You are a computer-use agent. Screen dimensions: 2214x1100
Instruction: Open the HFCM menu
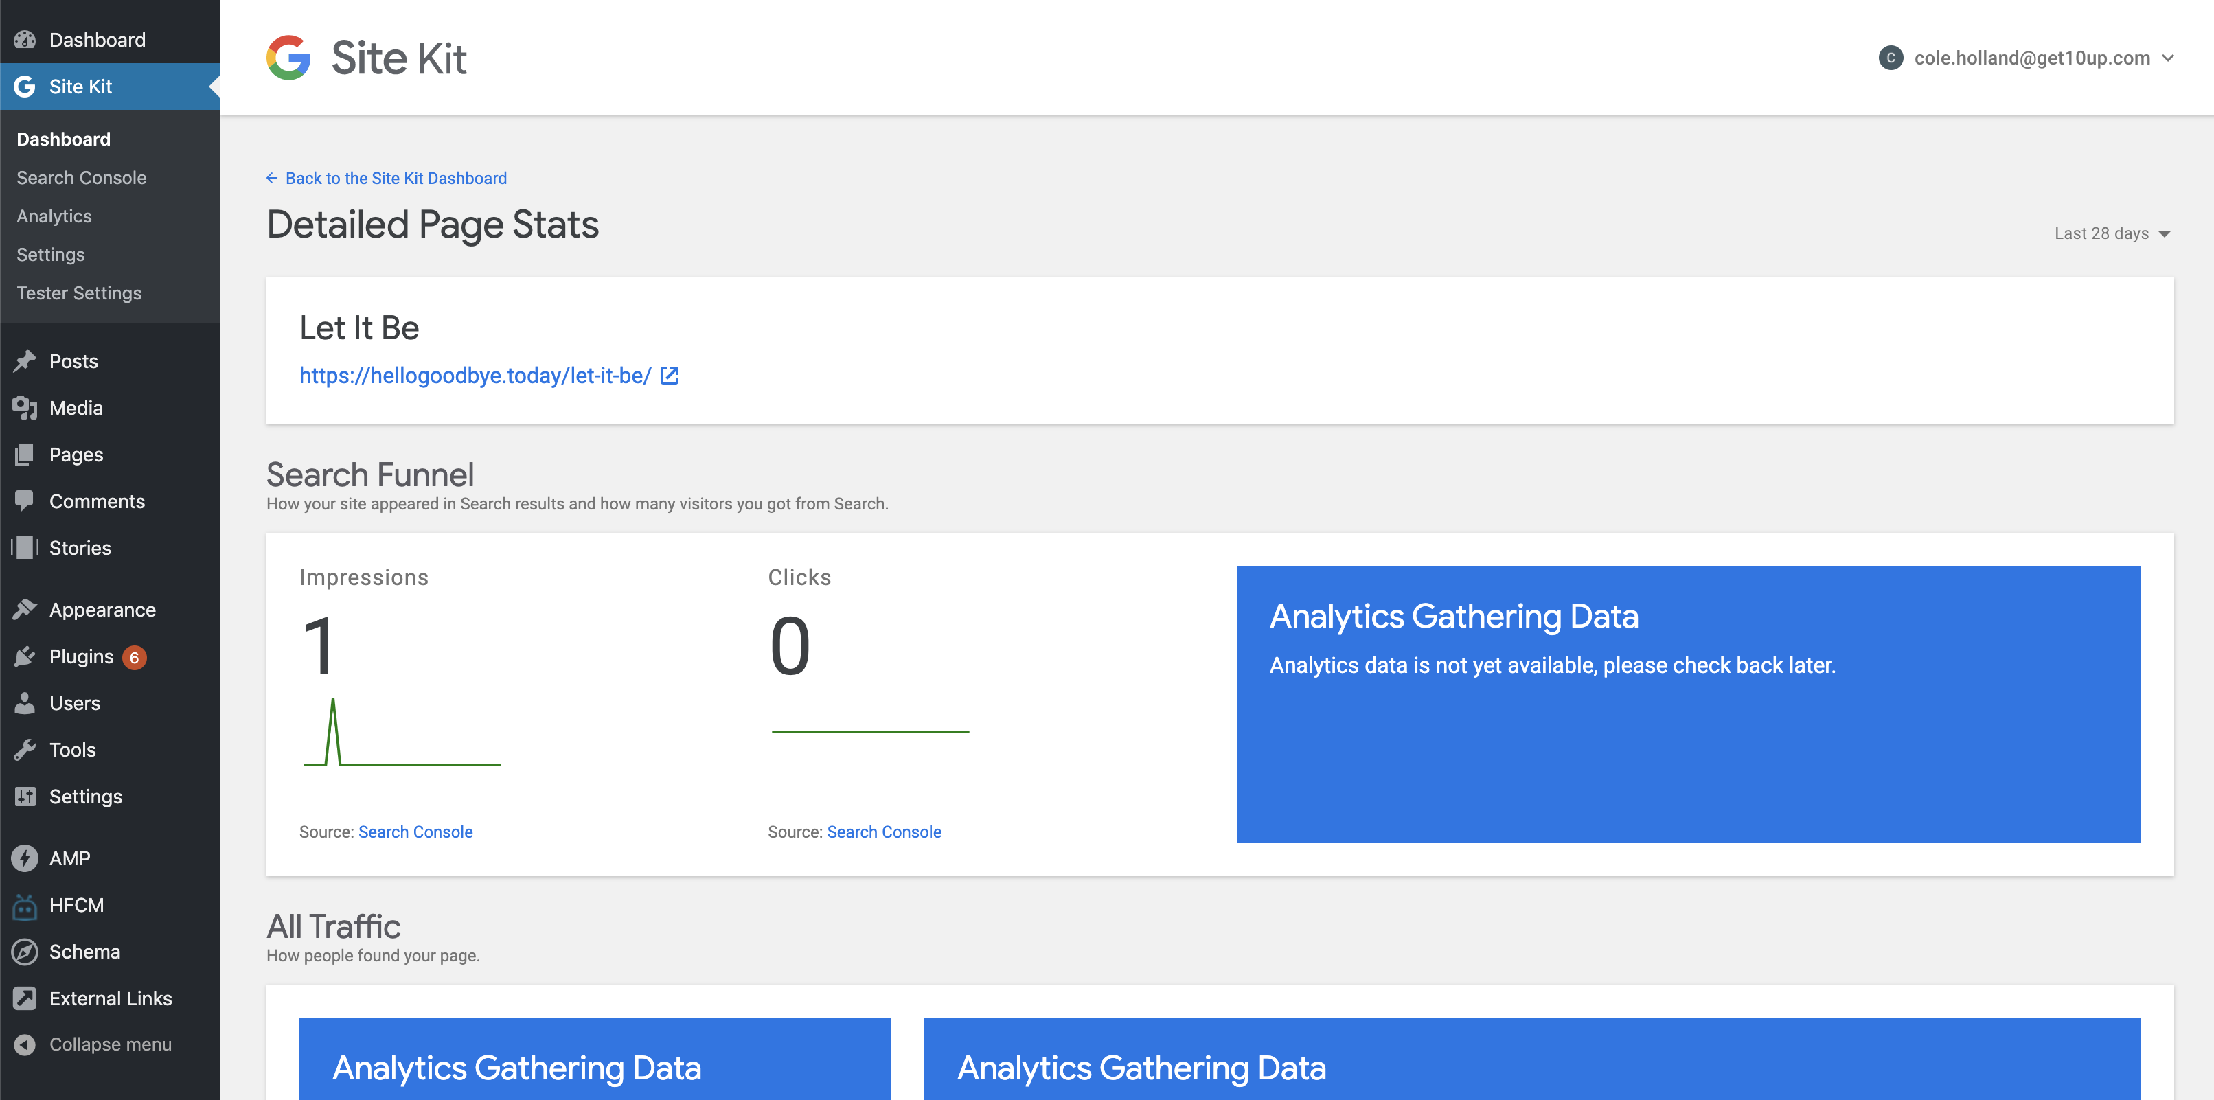(x=110, y=906)
